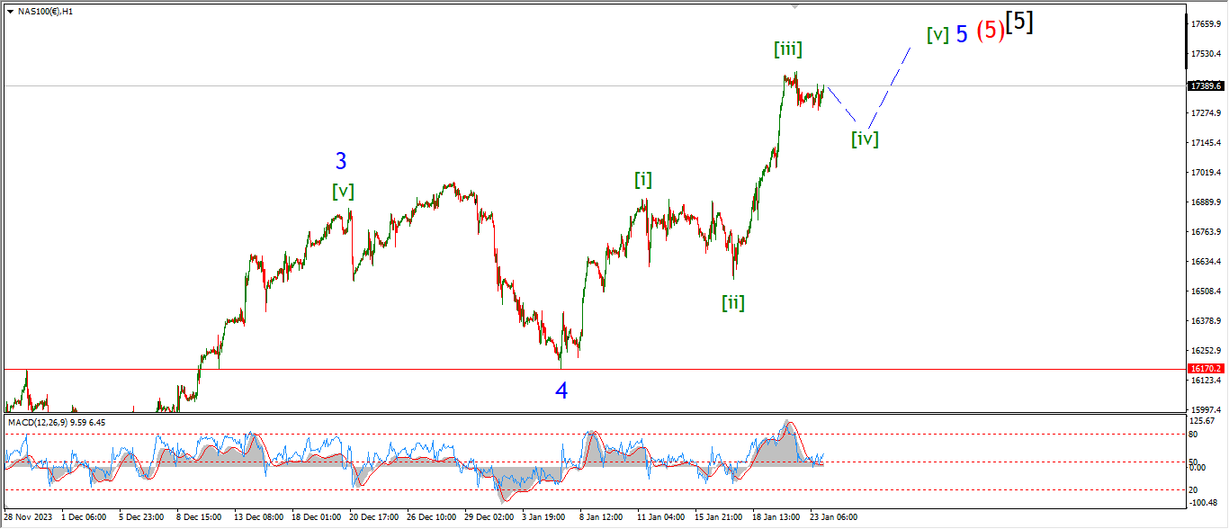The height and width of the screenshot is (529, 1229).
Task: Click the green [iii] wave label
Action: click(x=787, y=49)
